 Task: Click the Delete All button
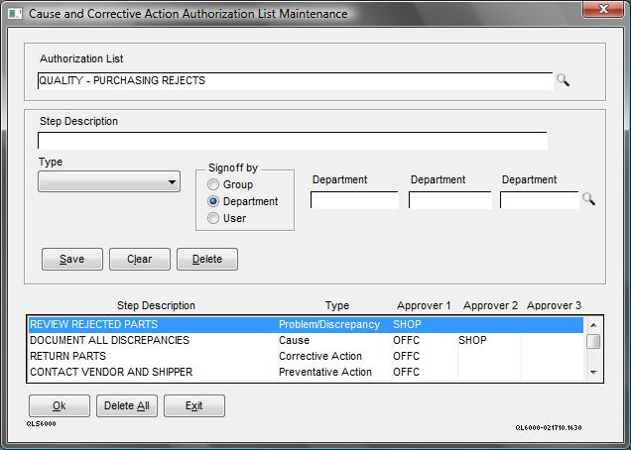127,405
